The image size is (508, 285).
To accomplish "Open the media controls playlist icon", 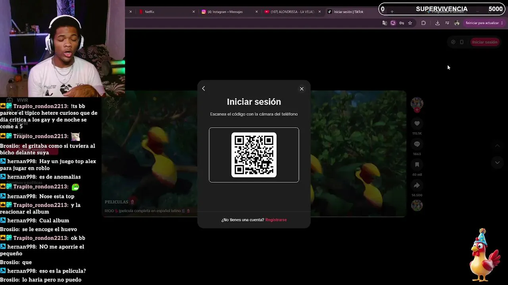I will [x=447, y=23].
